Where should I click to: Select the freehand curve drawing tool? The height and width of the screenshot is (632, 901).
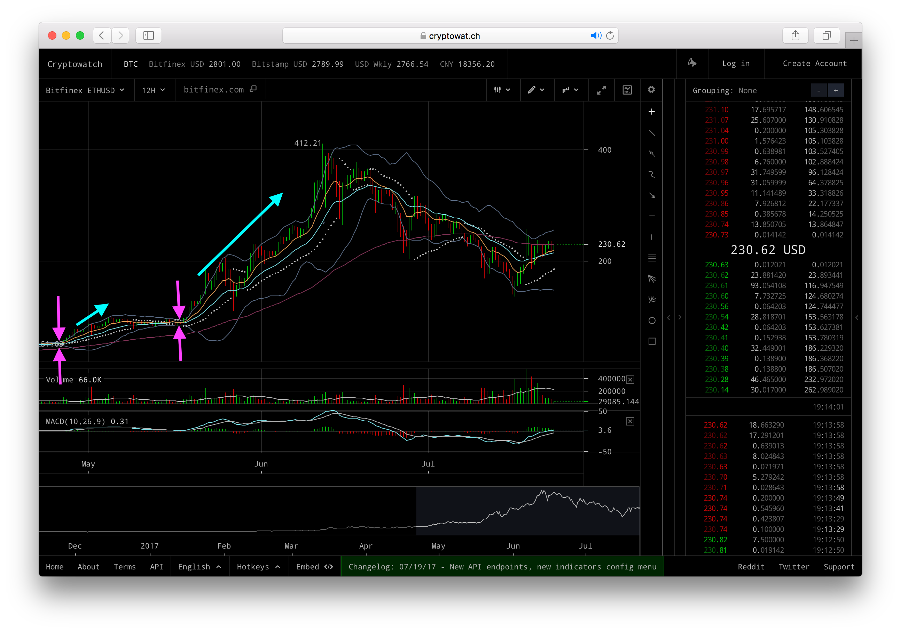coord(651,175)
